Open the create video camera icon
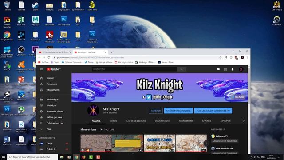 tap(218, 69)
